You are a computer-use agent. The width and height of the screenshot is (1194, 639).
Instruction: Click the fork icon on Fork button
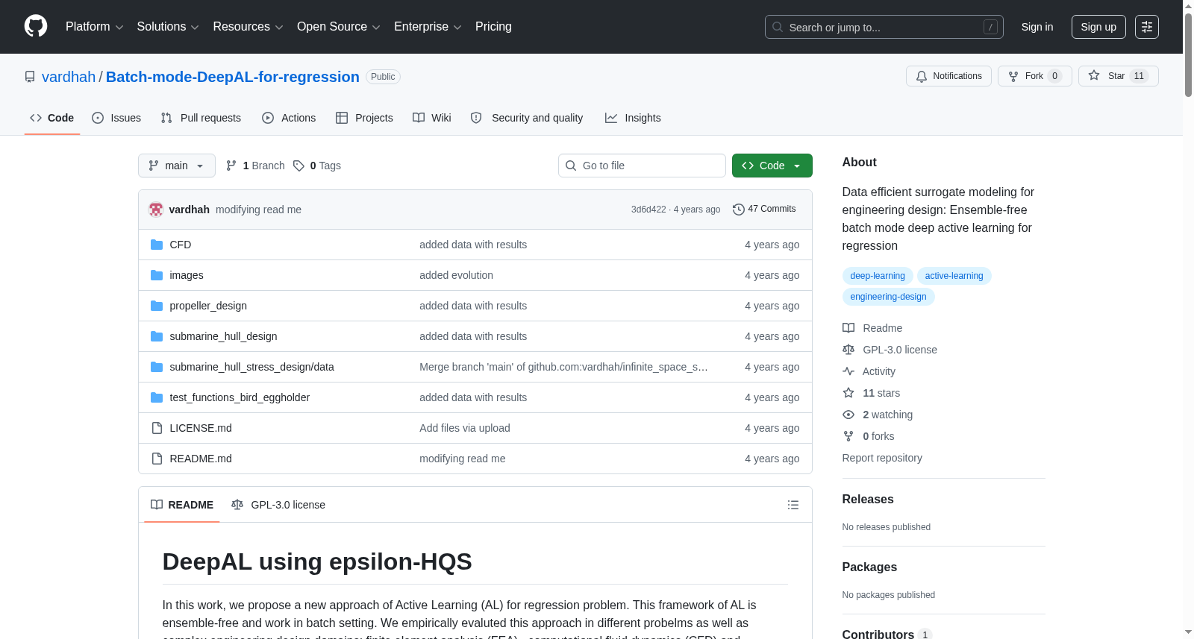click(x=1013, y=76)
